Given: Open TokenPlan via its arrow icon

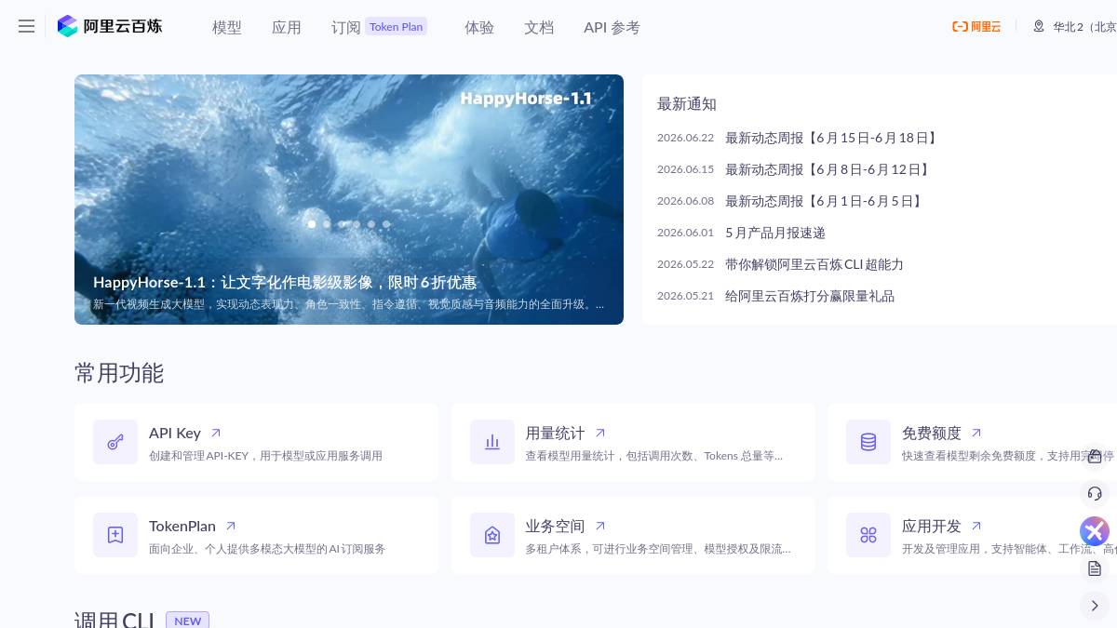Looking at the screenshot, I should (x=231, y=526).
